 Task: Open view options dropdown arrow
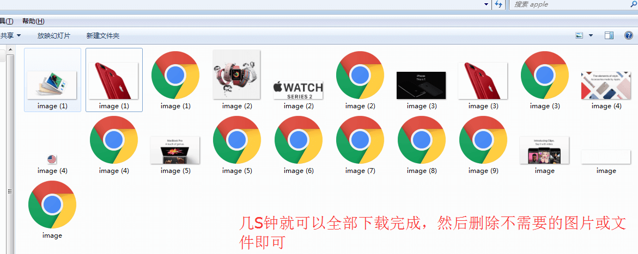(x=591, y=35)
